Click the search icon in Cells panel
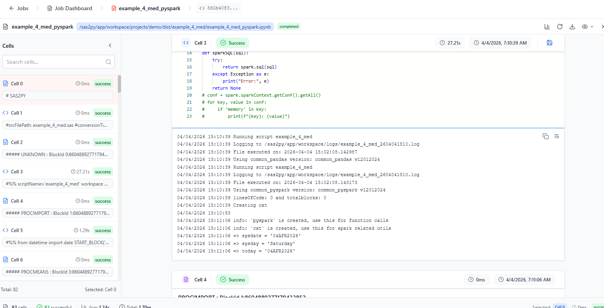The width and height of the screenshot is (604, 308). tap(108, 61)
